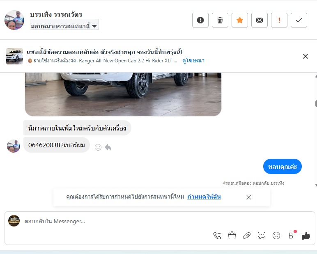The image size is (317, 254).
Task: Click the contact name บรรเทิง วรรณวัตร
Action: [x=56, y=14]
